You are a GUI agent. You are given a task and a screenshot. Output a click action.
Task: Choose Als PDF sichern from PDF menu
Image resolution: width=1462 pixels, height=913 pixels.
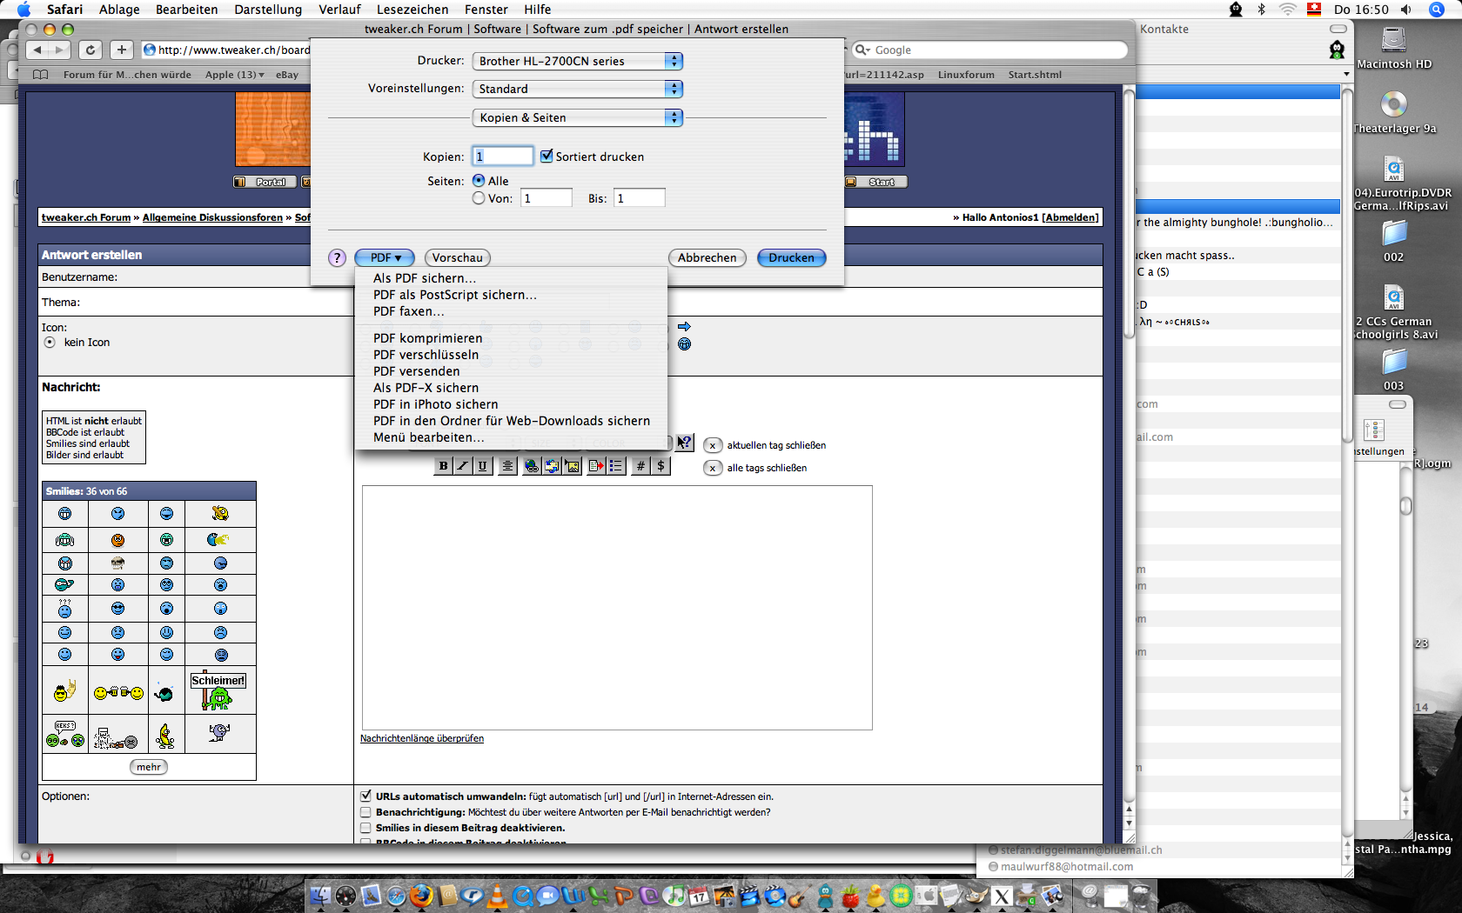425,278
